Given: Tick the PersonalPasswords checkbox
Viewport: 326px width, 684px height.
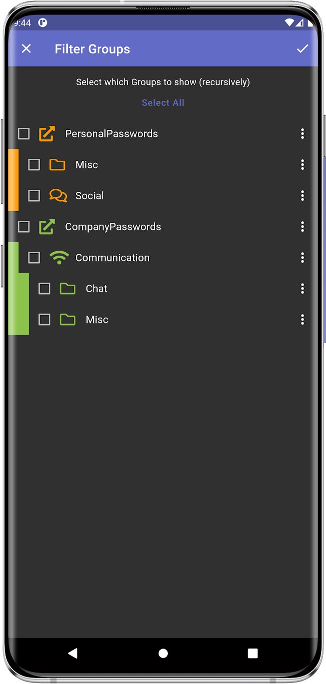Looking at the screenshot, I should point(23,133).
